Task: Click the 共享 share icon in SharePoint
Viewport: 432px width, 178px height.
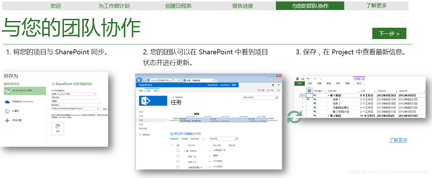Action: (x=258, y=91)
